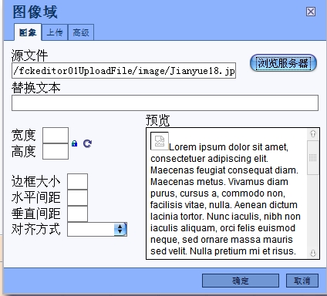Confirm with the 确定 button
Image resolution: width=327 pixels, height=296 pixels.
click(x=241, y=281)
